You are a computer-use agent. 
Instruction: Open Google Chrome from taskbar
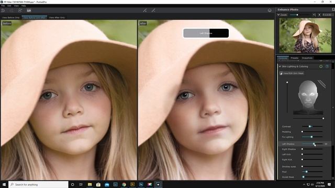point(124,184)
